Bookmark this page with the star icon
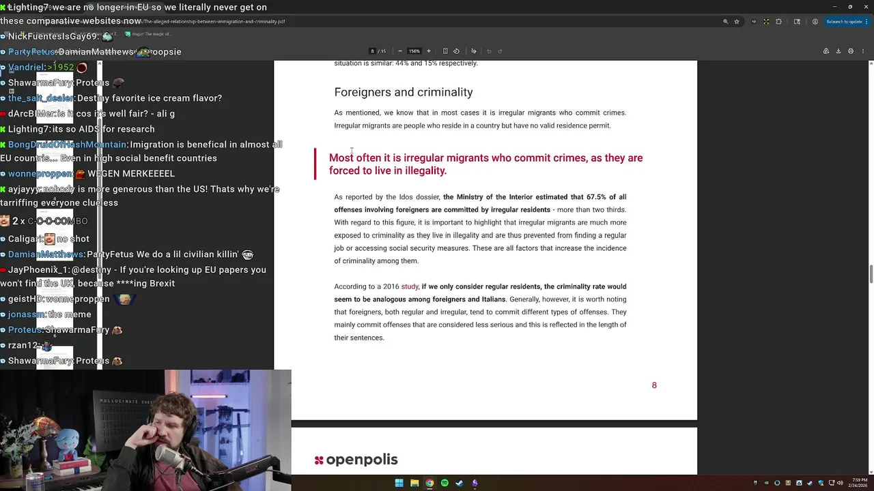 click(737, 22)
